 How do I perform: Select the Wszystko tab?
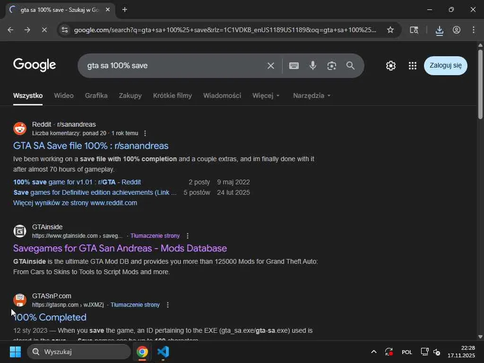click(x=28, y=95)
